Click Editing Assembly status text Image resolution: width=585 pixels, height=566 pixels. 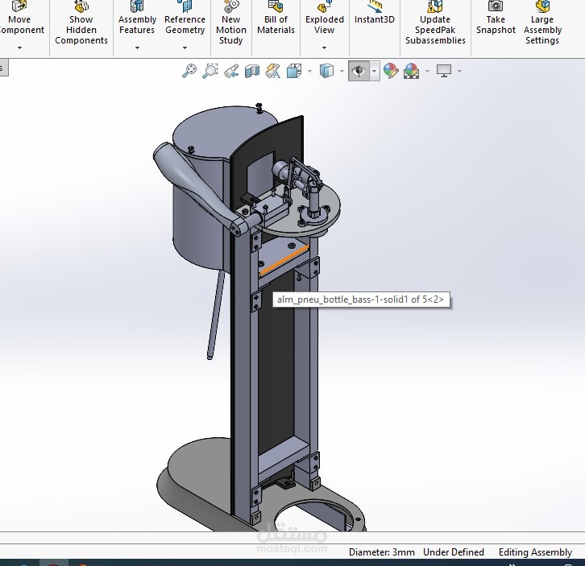(x=535, y=552)
